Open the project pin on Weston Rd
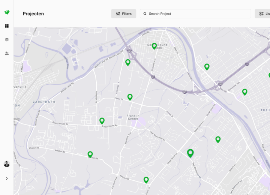Screen dimensions: 270x195 coord(90,154)
